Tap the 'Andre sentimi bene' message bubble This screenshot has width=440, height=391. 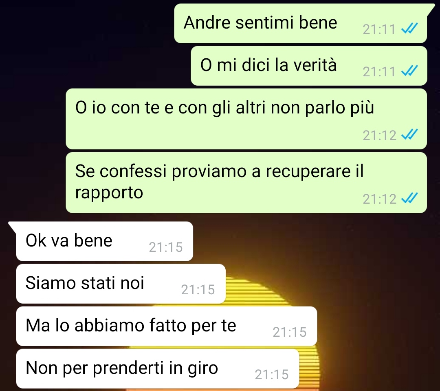coord(301,23)
